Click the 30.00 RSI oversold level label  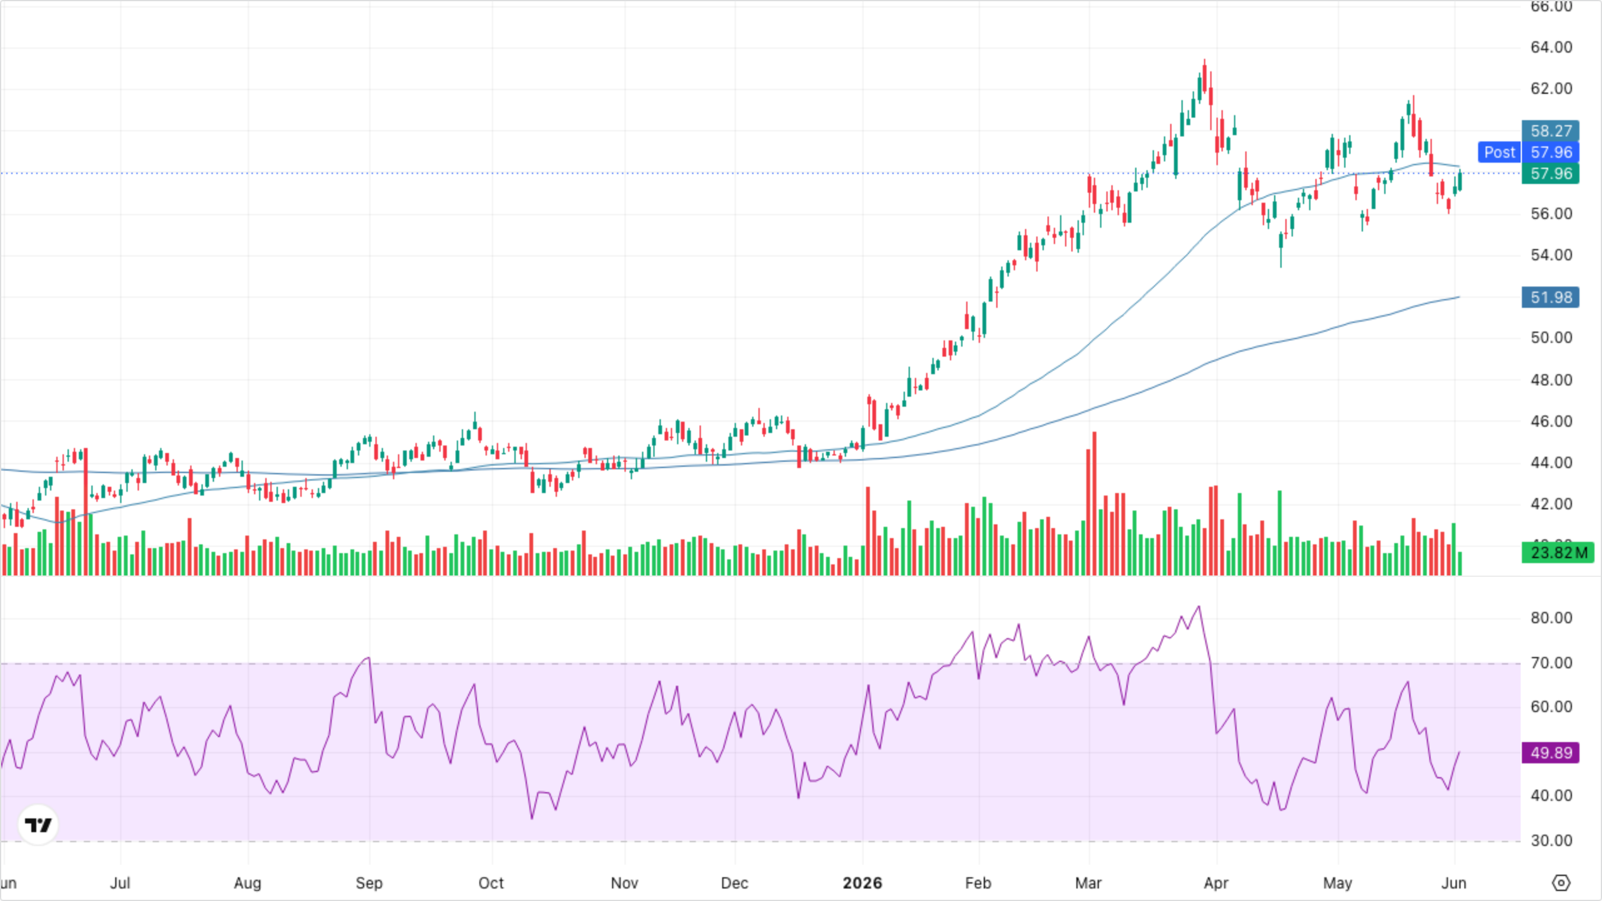click(1551, 840)
